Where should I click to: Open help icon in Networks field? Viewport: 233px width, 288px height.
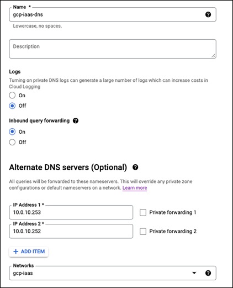click(208, 273)
